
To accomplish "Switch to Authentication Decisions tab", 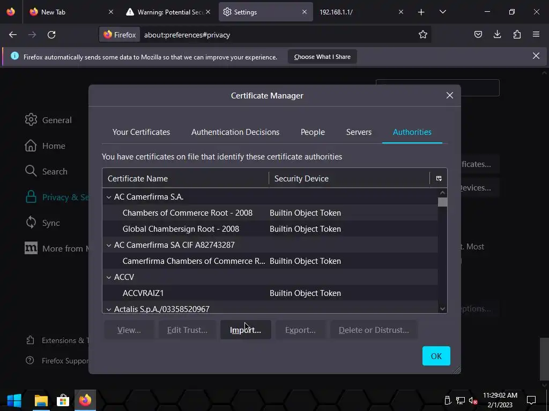I will pos(235,132).
